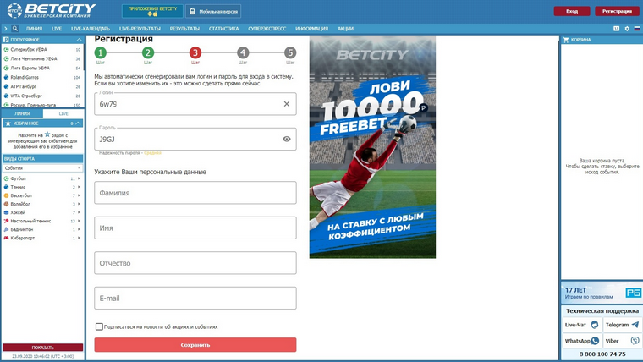Click the Настольный теннис paddle icon

click(x=6, y=221)
